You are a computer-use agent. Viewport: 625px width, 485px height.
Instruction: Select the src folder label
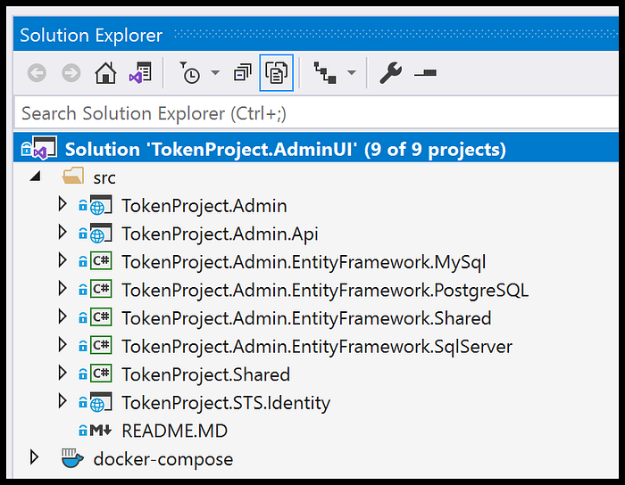tap(104, 177)
